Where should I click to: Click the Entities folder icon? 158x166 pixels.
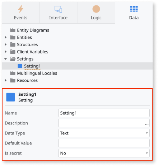point(13,37)
